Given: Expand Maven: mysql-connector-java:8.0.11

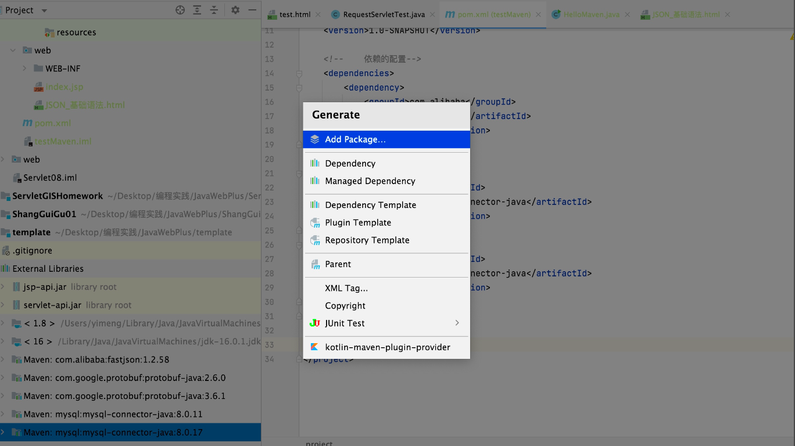Looking at the screenshot, I should [x=3, y=414].
